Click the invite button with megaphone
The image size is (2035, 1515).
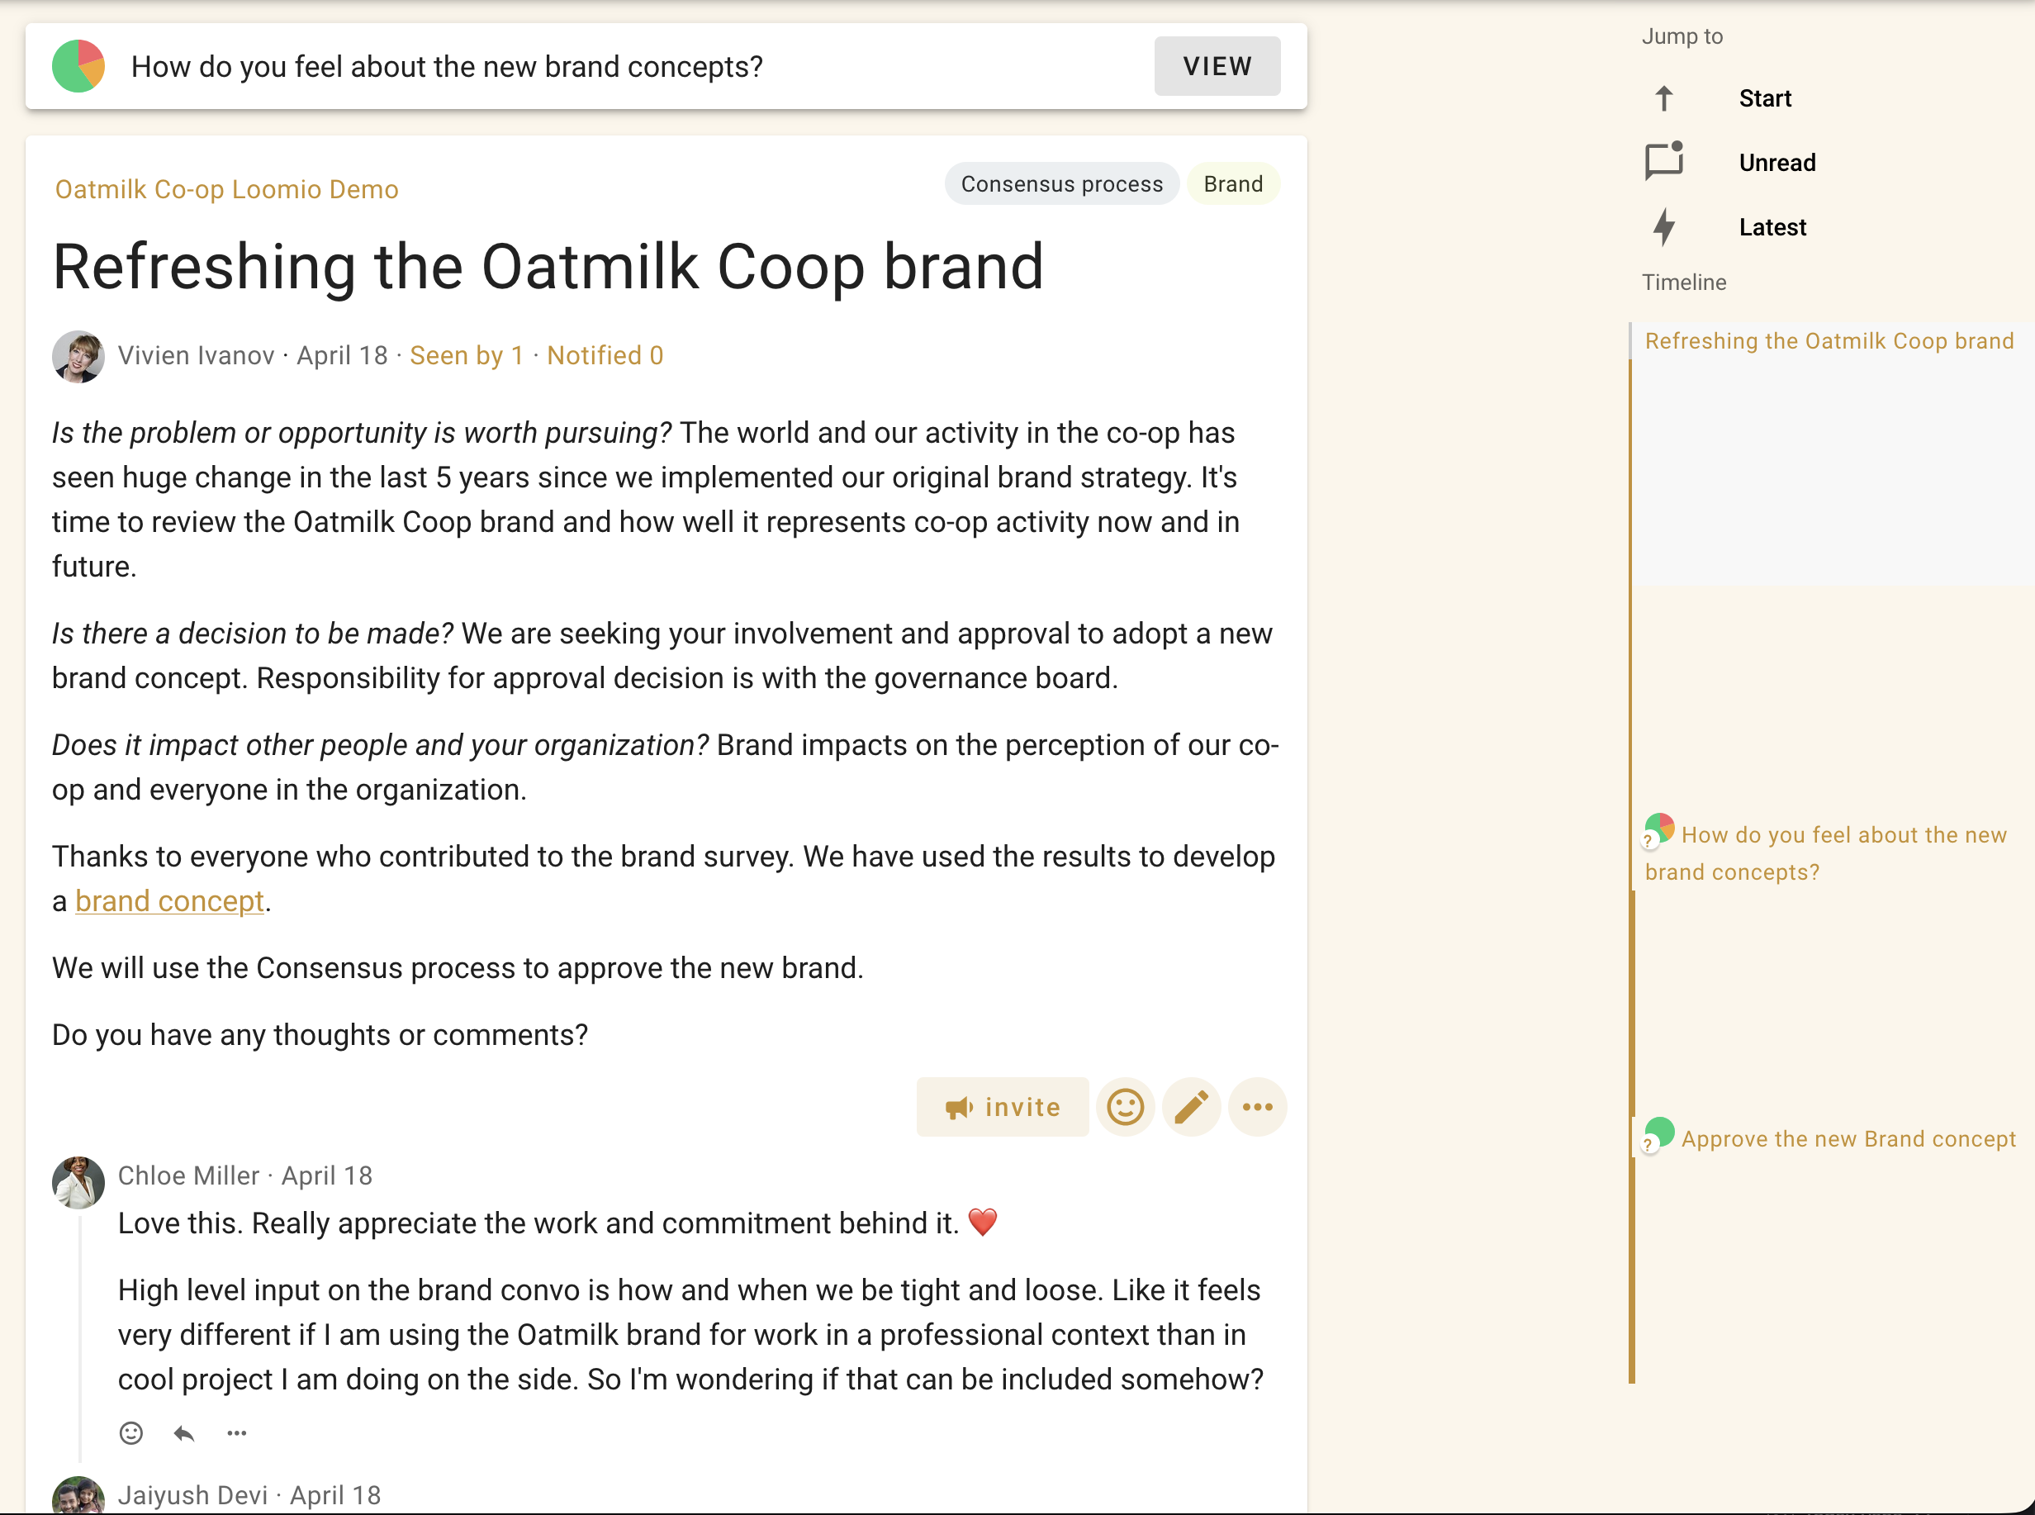point(1003,1107)
